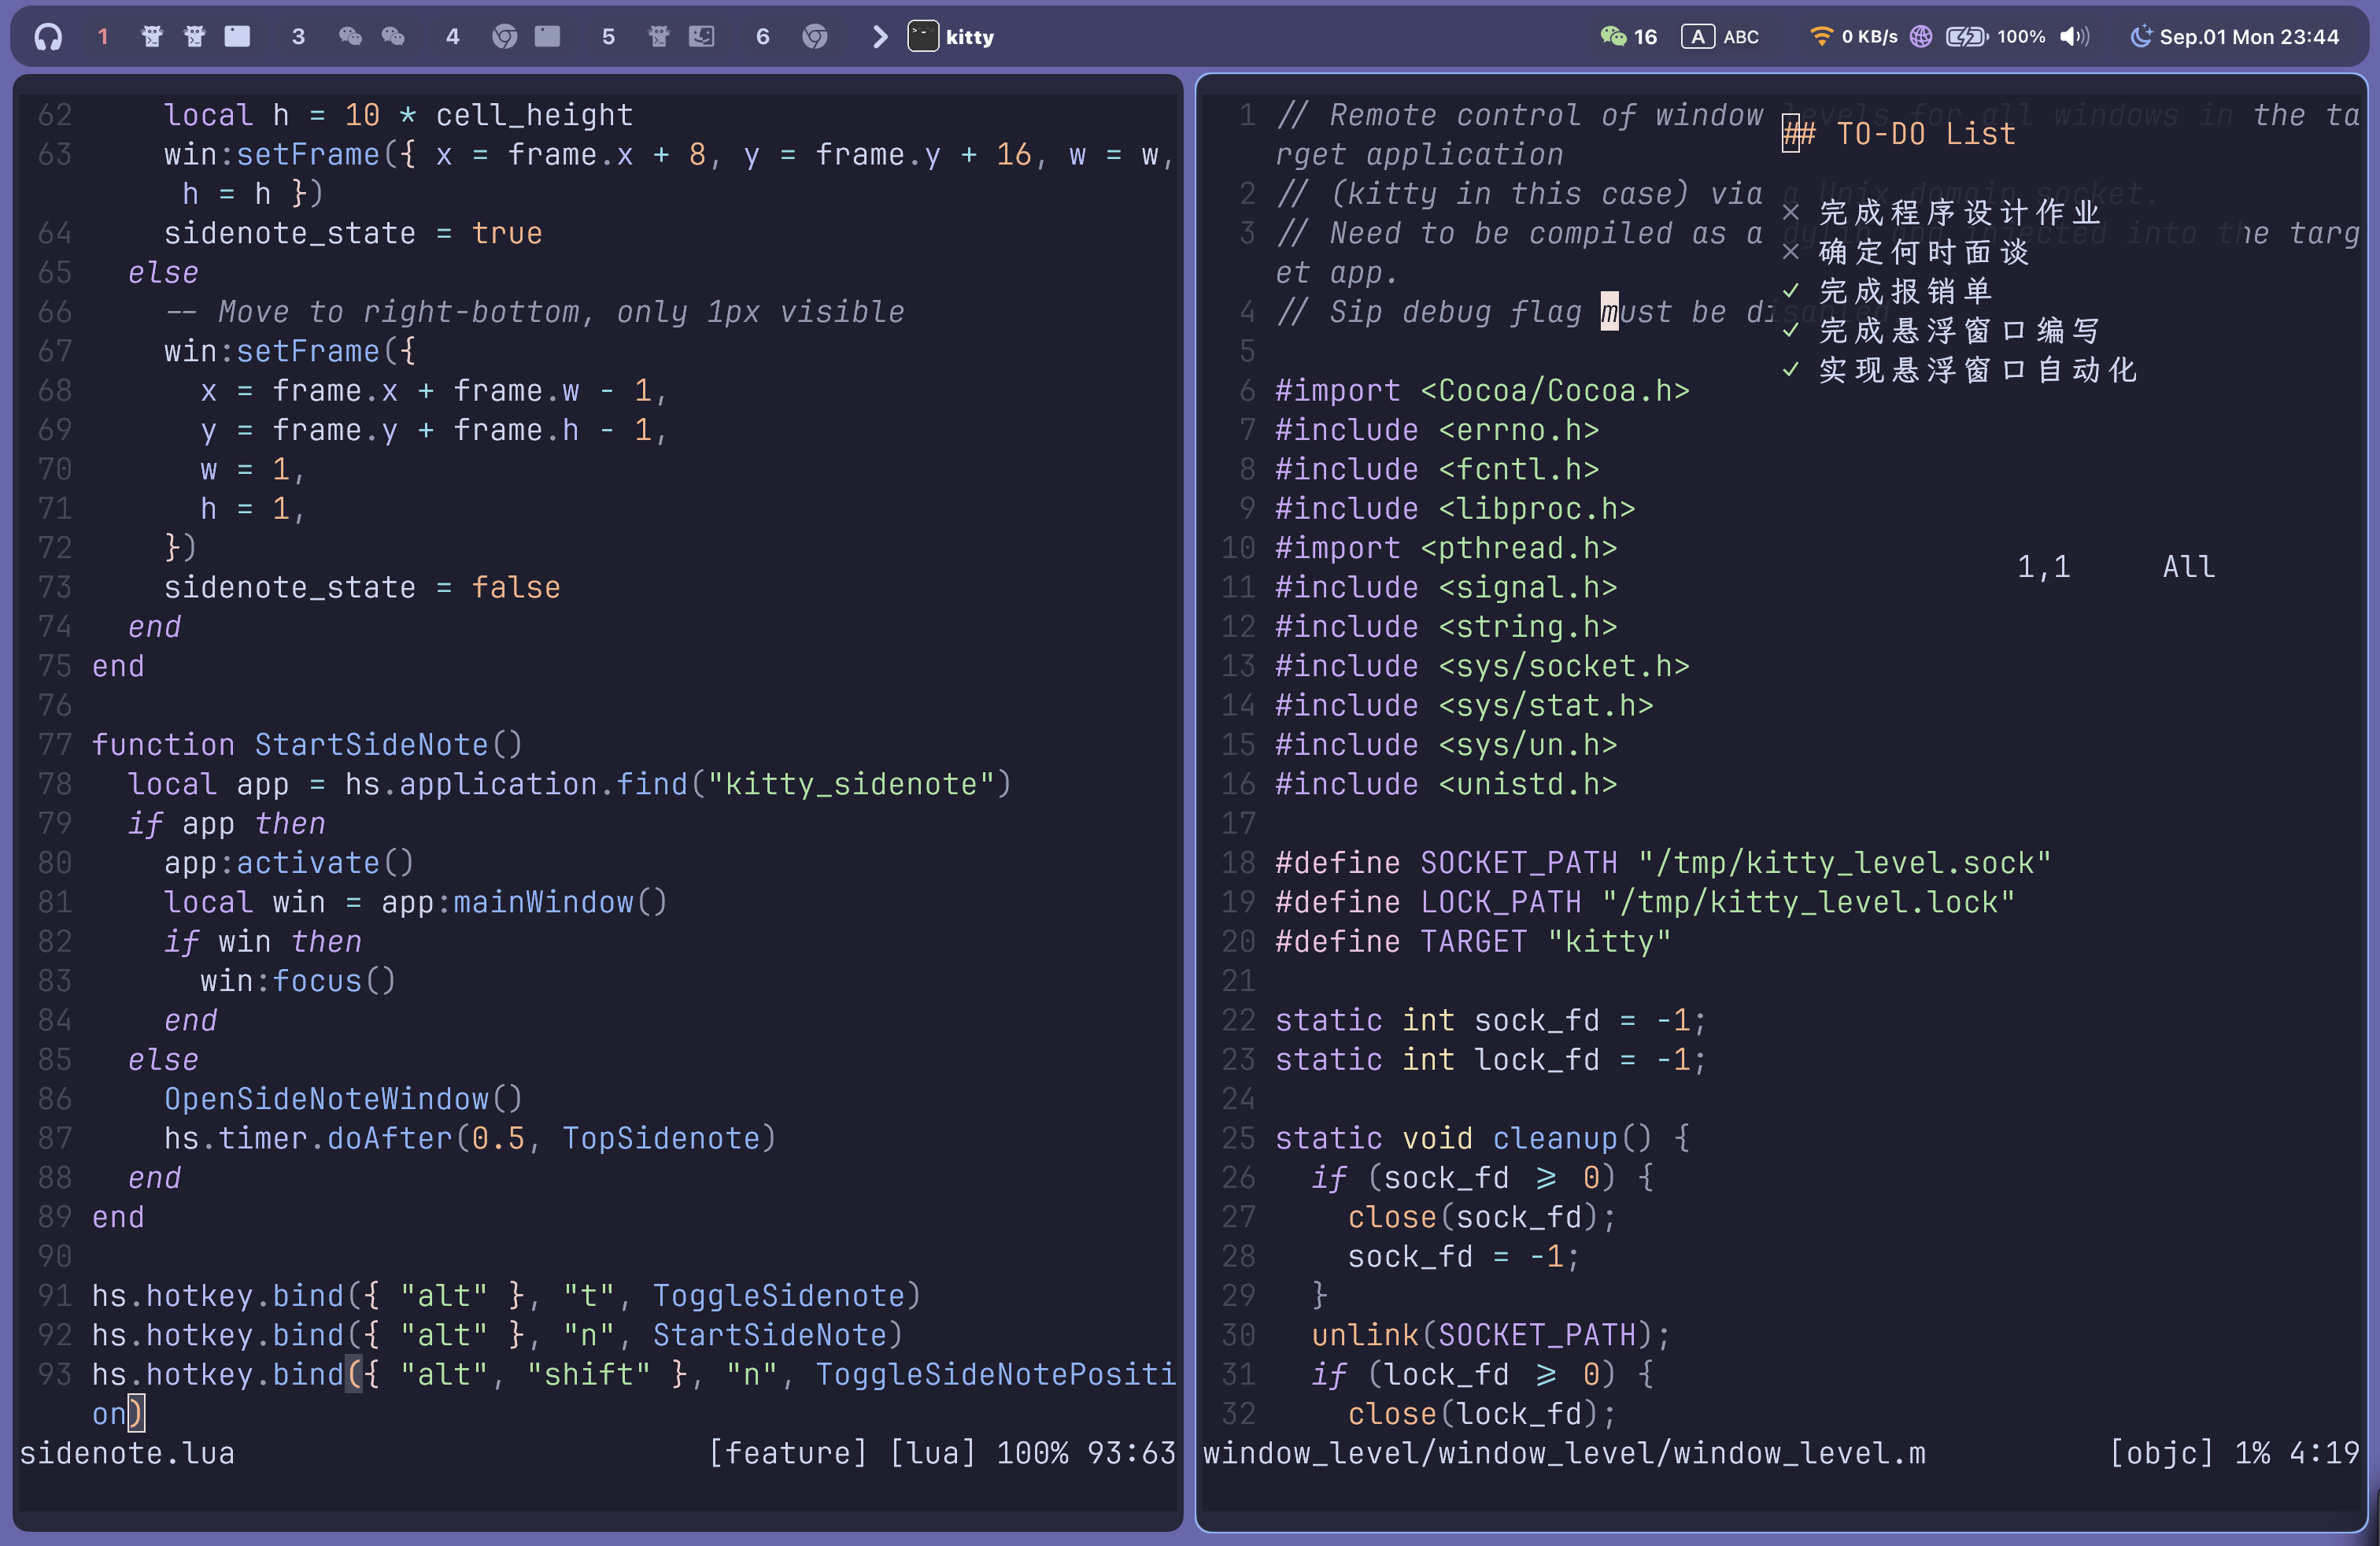Click 'unlink(SOCKET_PATH);' on line 30
Screen dimensions: 2380x1546
click(x=1491, y=1334)
